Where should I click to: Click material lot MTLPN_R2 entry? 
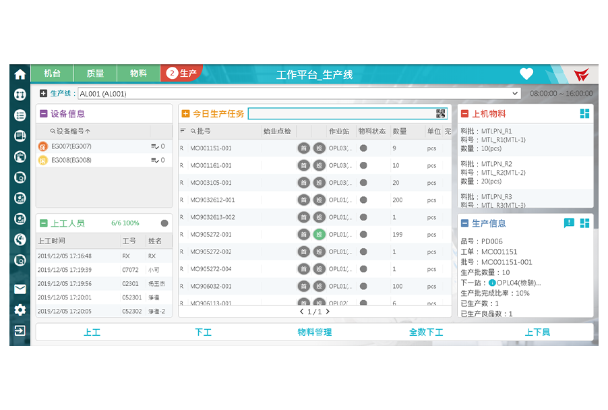[525, 173]
